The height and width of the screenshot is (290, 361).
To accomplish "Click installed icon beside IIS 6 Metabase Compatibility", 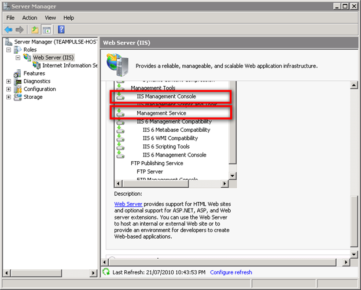I will click(x=120, y=130).
